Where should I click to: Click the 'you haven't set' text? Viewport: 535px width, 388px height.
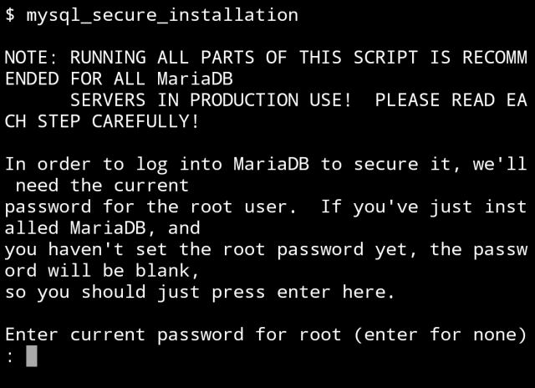coord(86,249)
